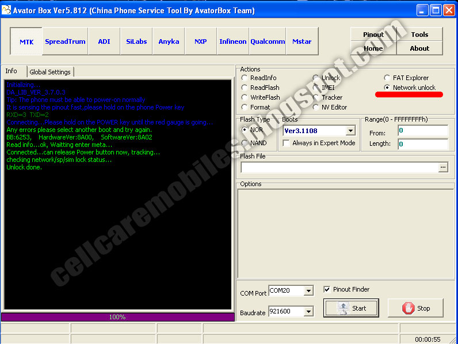Choose the SiLabs platform tab
This screenshot has height=344, width=458.
[136, 41]
